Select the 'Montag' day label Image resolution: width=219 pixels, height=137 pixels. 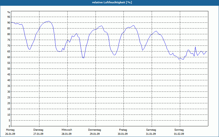click(10, 130)
